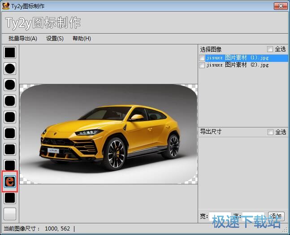Click the Ty2y app icon in the title bar
Viewport: 290px width, 235px height.
6,6
